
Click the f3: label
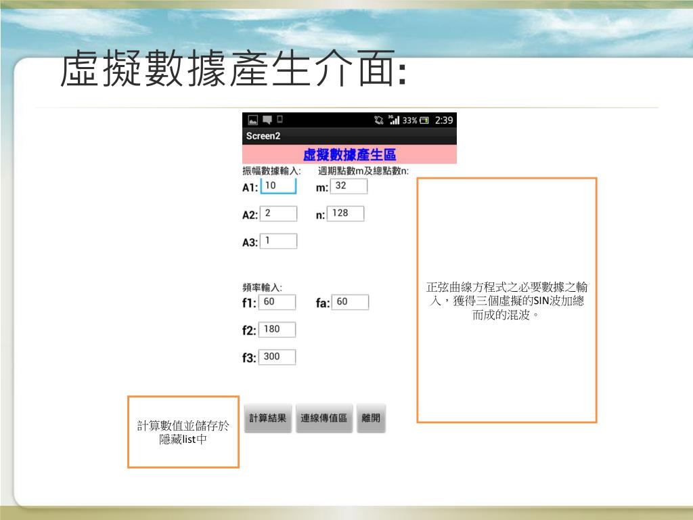(x=249, y=358)
